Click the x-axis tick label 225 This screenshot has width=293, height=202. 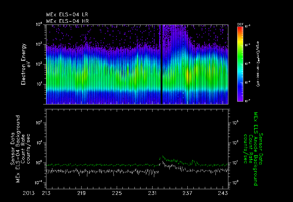(117, 193)
